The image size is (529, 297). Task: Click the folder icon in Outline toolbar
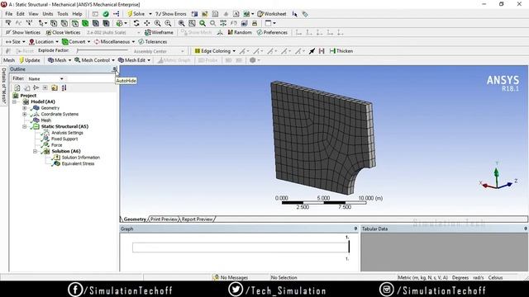[x=55, y=87]
